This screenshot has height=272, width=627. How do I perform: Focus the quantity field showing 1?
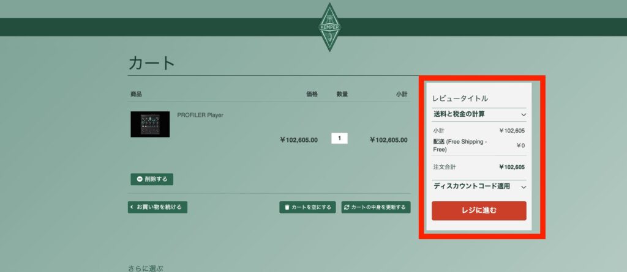339,138
